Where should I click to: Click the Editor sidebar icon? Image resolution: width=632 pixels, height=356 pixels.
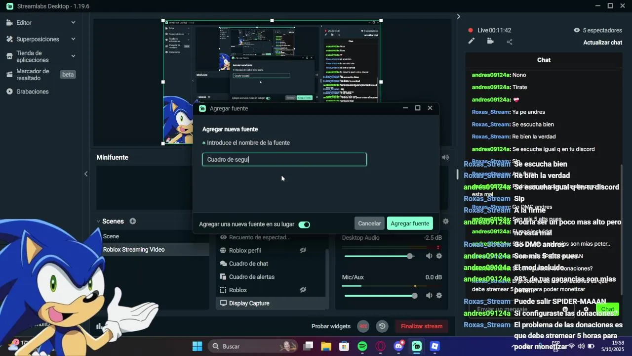9,23
